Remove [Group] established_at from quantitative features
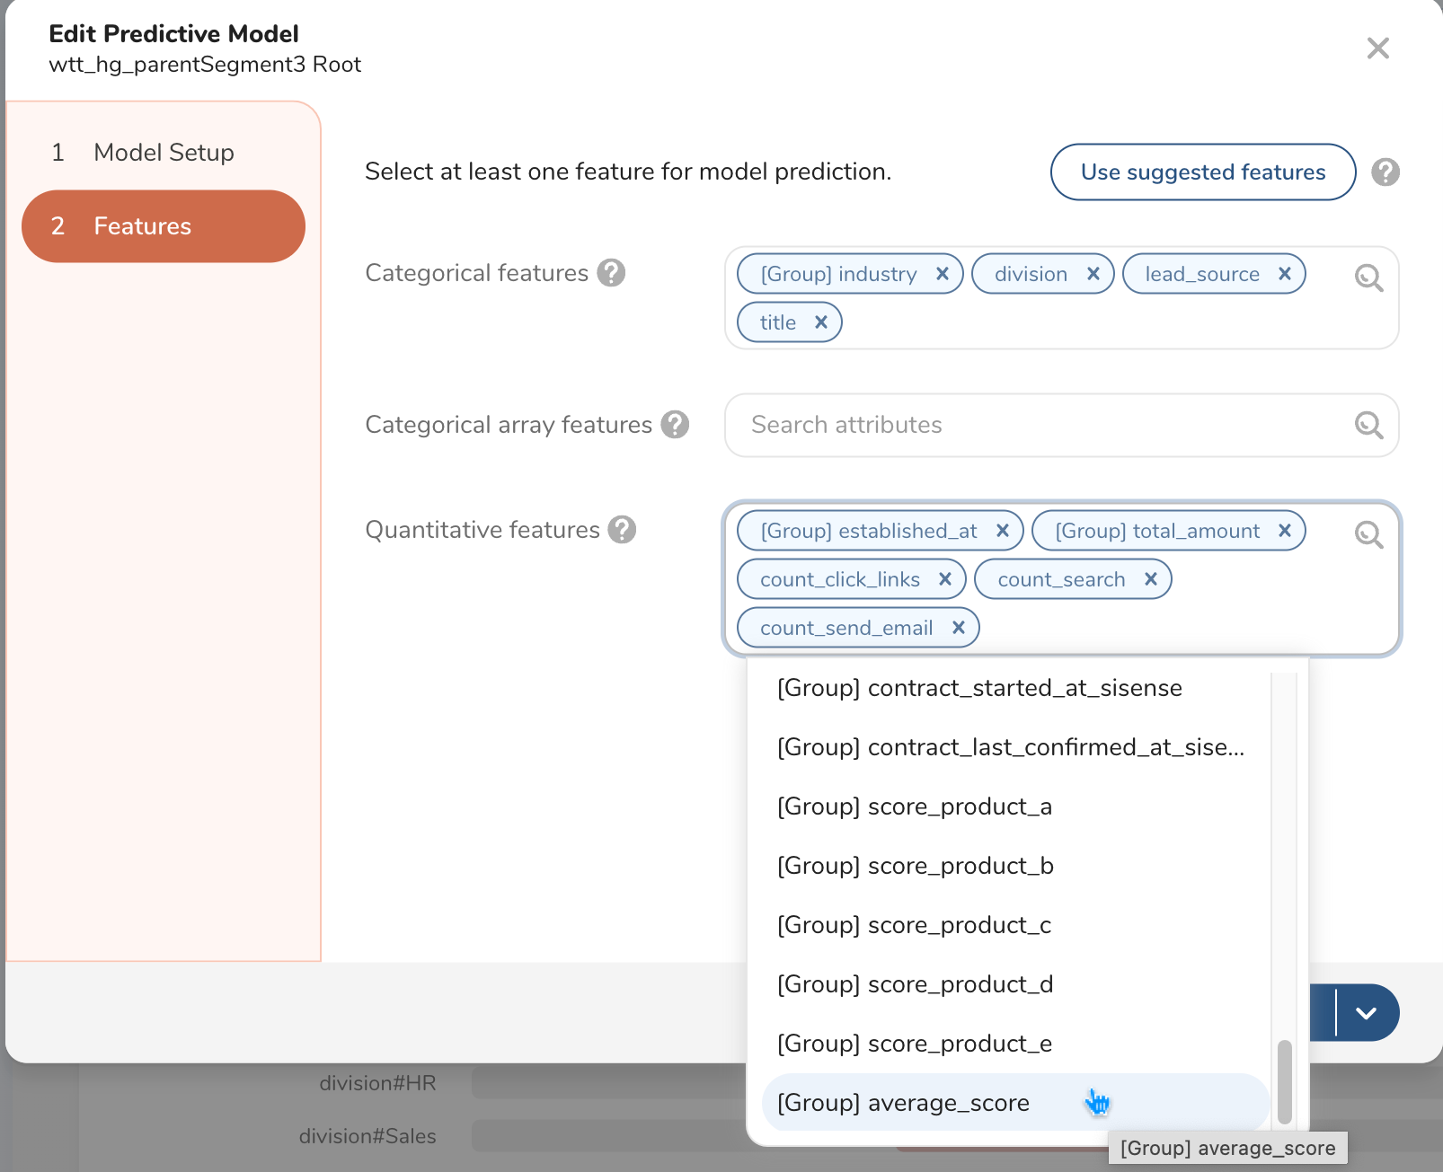Viewport: 1443px width, 1172px height. [x=1003, y=531]
